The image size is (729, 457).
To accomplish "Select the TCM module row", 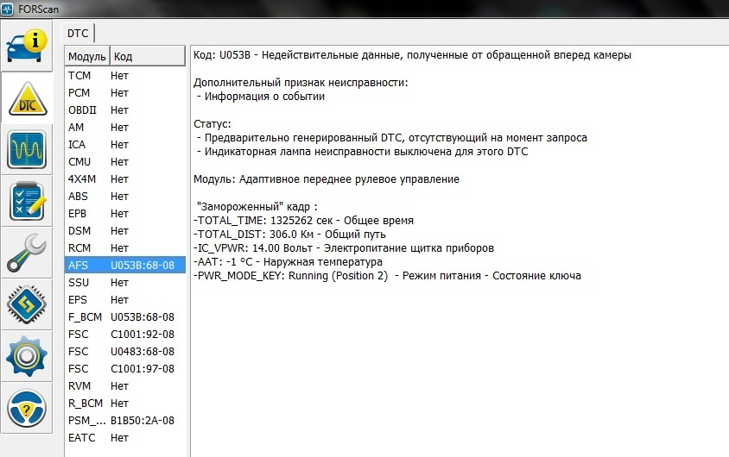I will (x=124, y=76).
